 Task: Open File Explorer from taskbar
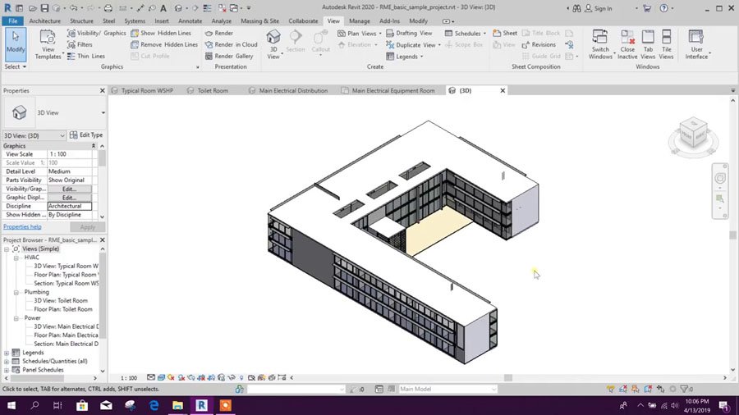coord(177,406)
